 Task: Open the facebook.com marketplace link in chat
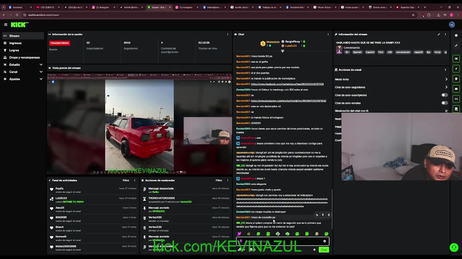pyautogui.click(x=287, y=84)
